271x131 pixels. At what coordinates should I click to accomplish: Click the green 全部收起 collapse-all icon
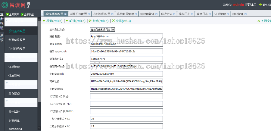(x=22, y=14)
